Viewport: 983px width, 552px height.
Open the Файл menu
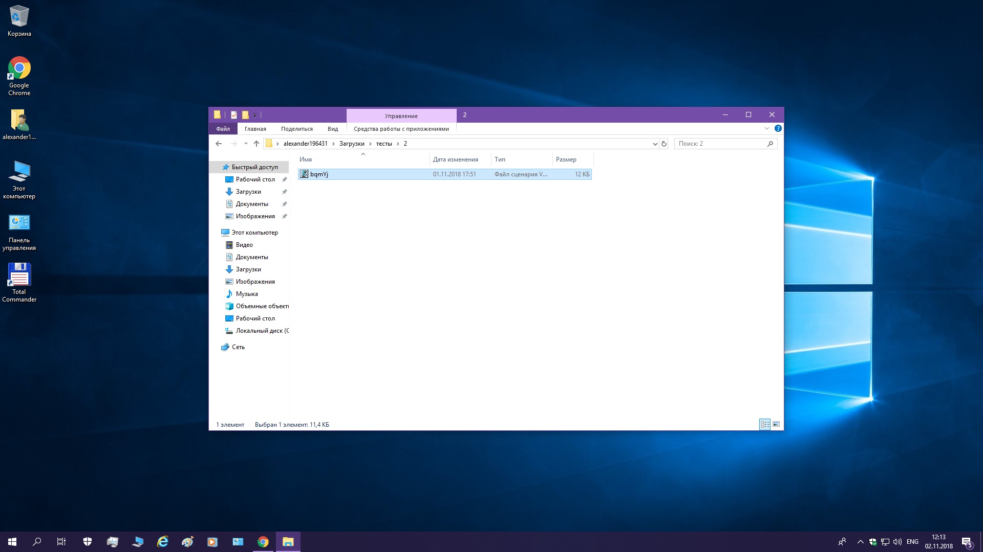(223, 129)
